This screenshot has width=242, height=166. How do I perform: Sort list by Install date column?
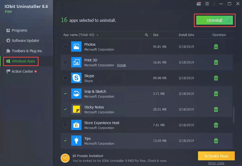tap(186, 35)
